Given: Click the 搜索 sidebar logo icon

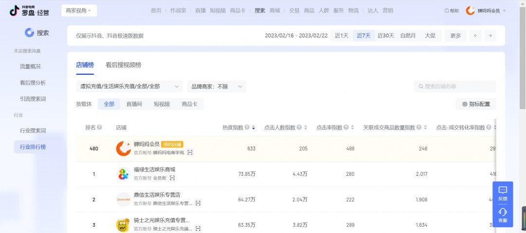Looking at the screenshot, I should pyautogui.click(x=30, y=33).
